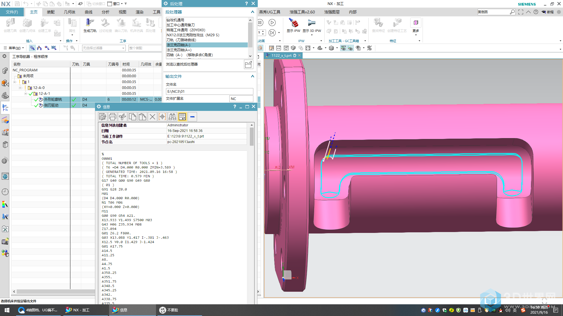This screenshot has width=563, height=316.
Task: Save the information listing with the save-as icon
Action: pyautogui.click(x=103, y=117)
